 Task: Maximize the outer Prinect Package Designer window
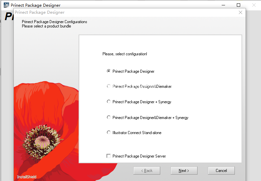coord(238,5)
